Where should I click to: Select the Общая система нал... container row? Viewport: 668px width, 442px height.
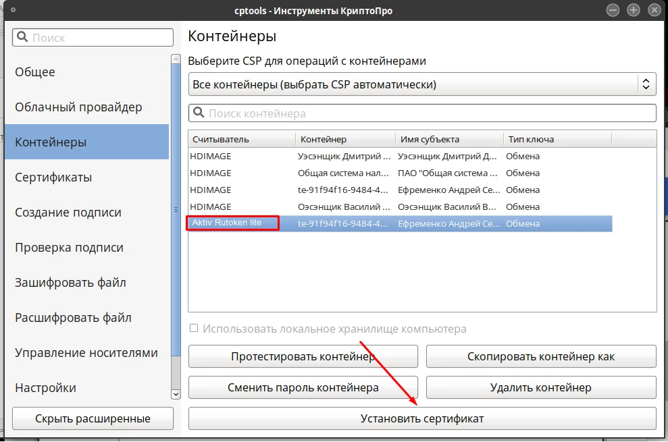click(x=401, y=173)
